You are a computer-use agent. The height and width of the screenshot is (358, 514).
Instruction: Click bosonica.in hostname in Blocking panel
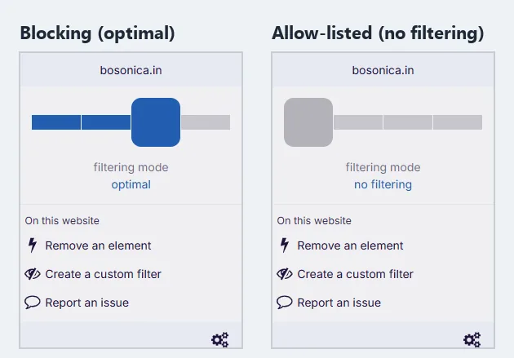[x=131, y=70]
